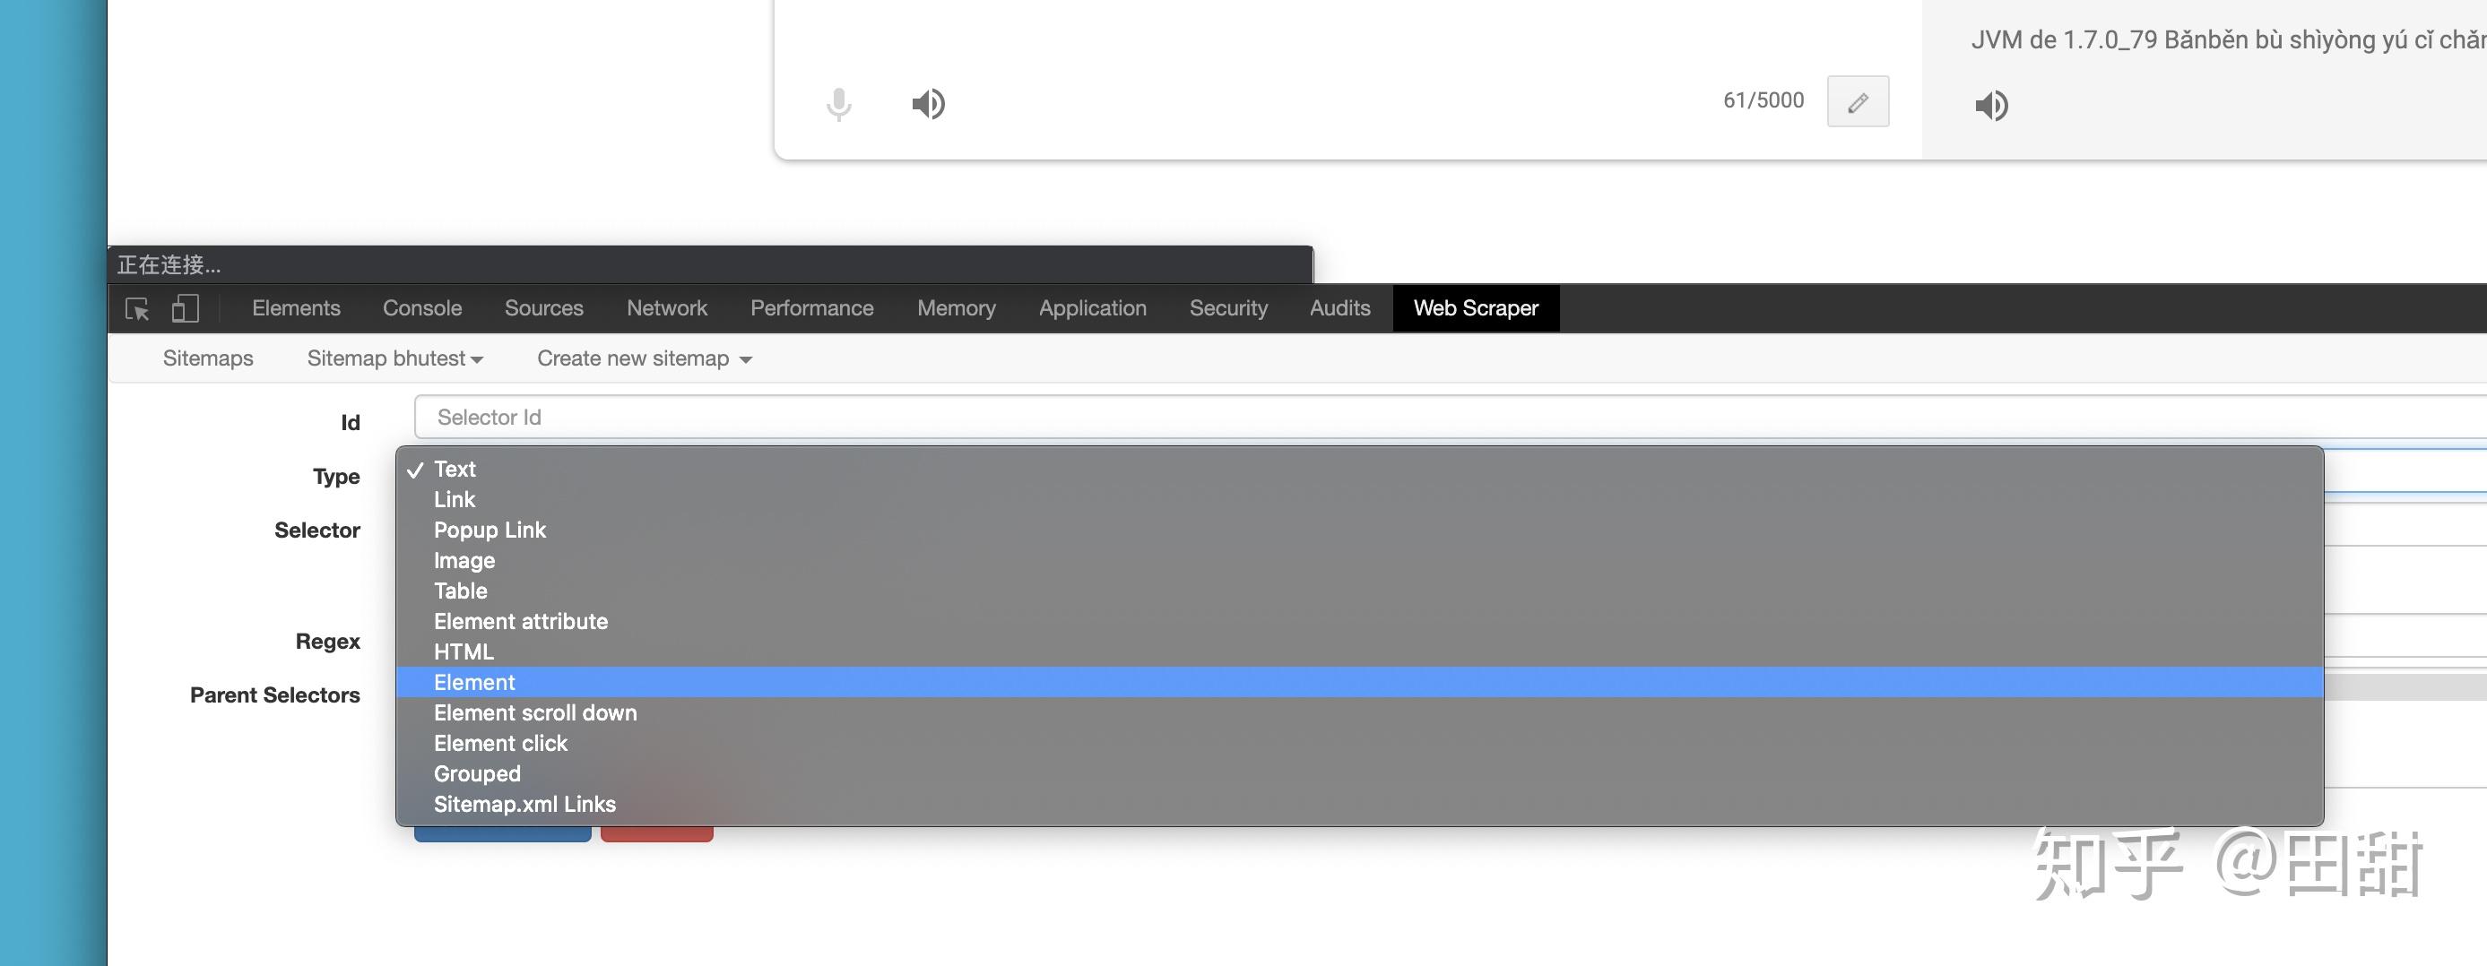Click the blue Save selector button
Image resolution: width=2487 pixels, height=966 pixels.
point(502,832)
